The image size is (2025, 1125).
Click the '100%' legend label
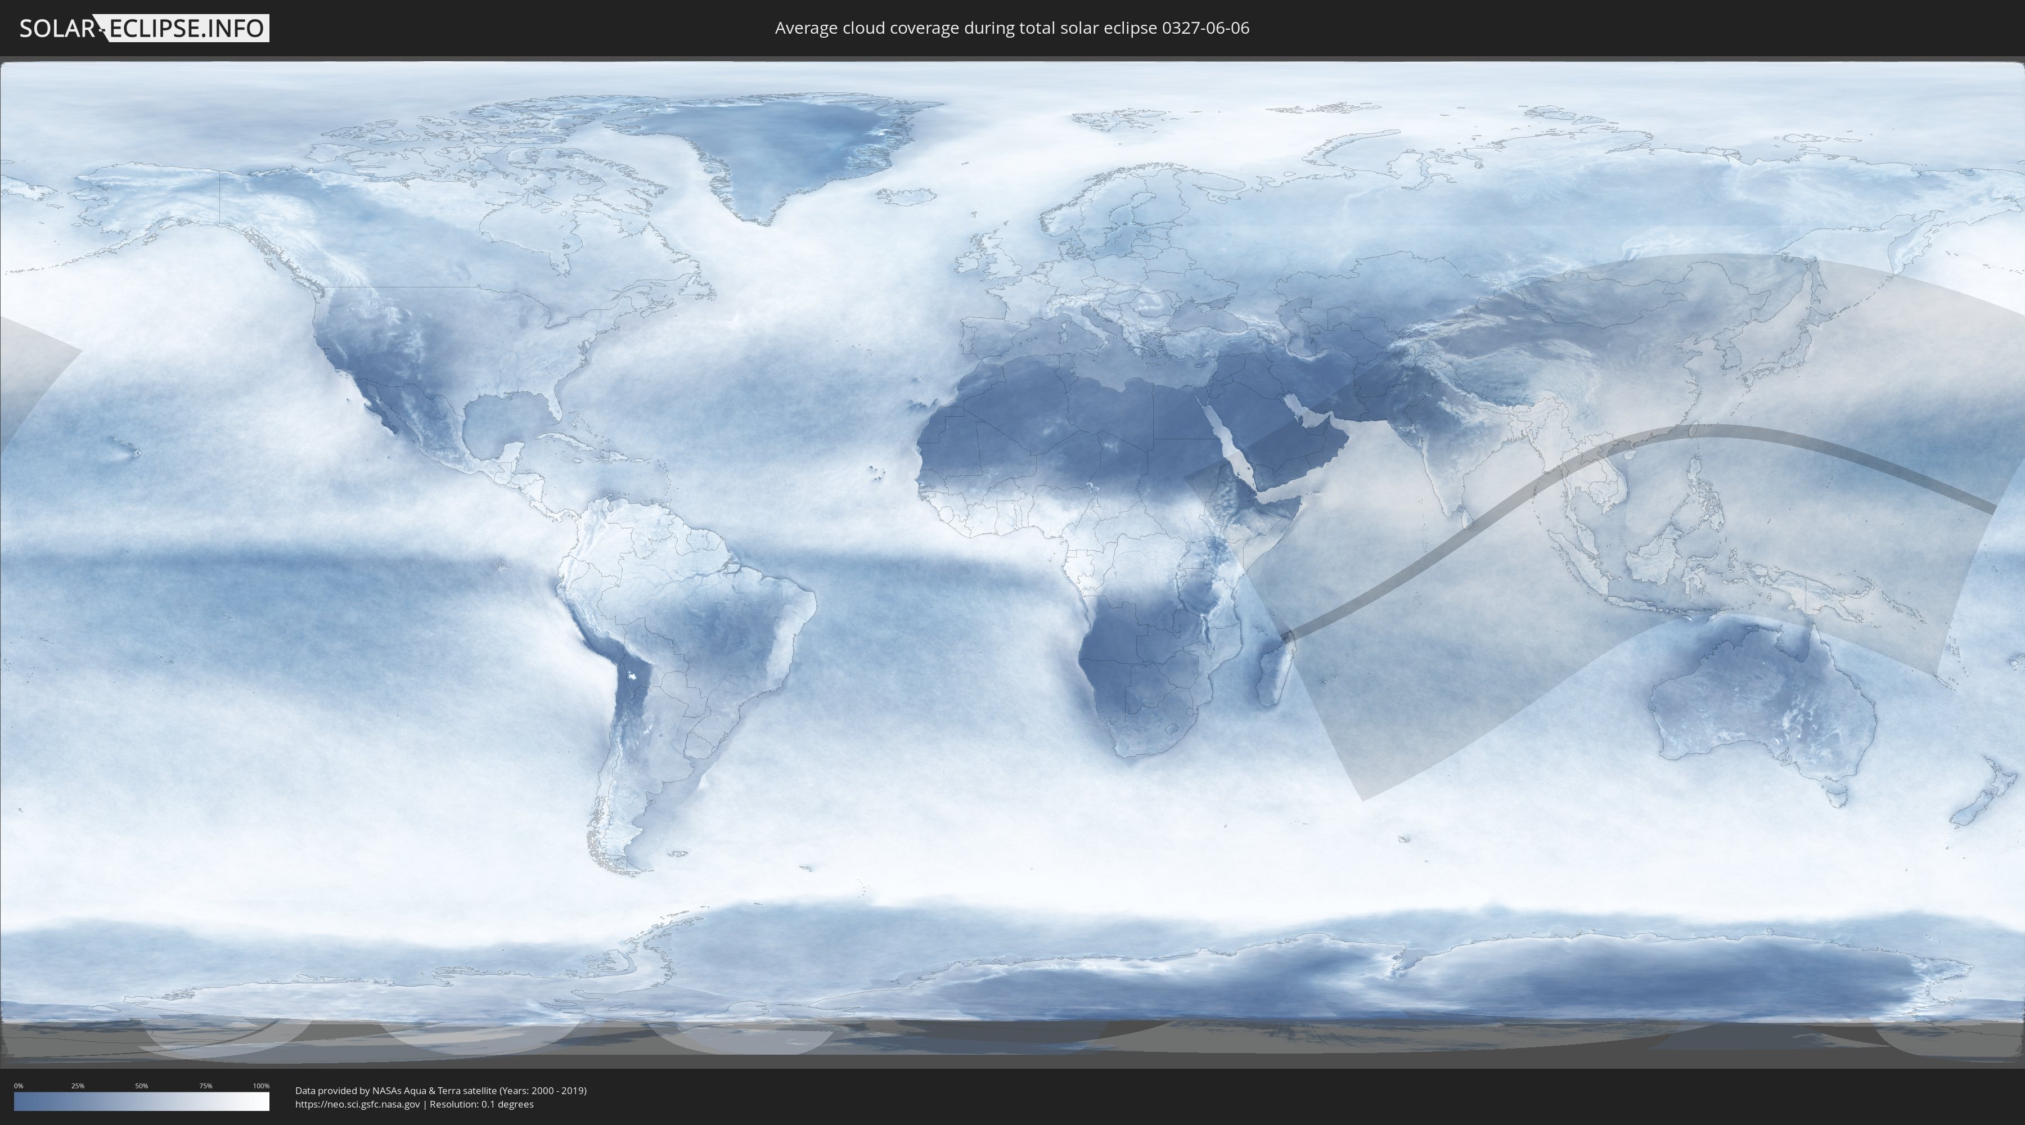[261, 1086]
